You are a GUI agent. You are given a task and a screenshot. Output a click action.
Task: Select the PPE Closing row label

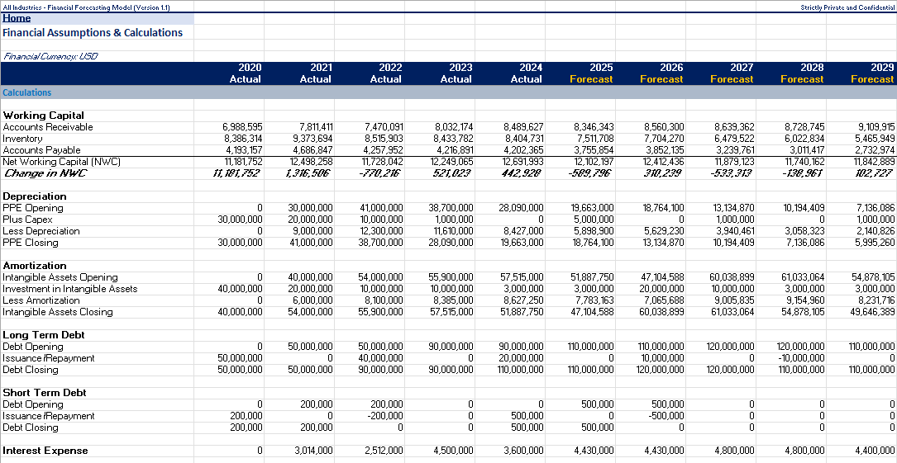point(31,243)
